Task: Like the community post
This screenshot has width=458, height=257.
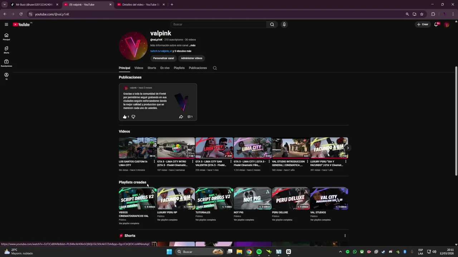Action: 125,117
